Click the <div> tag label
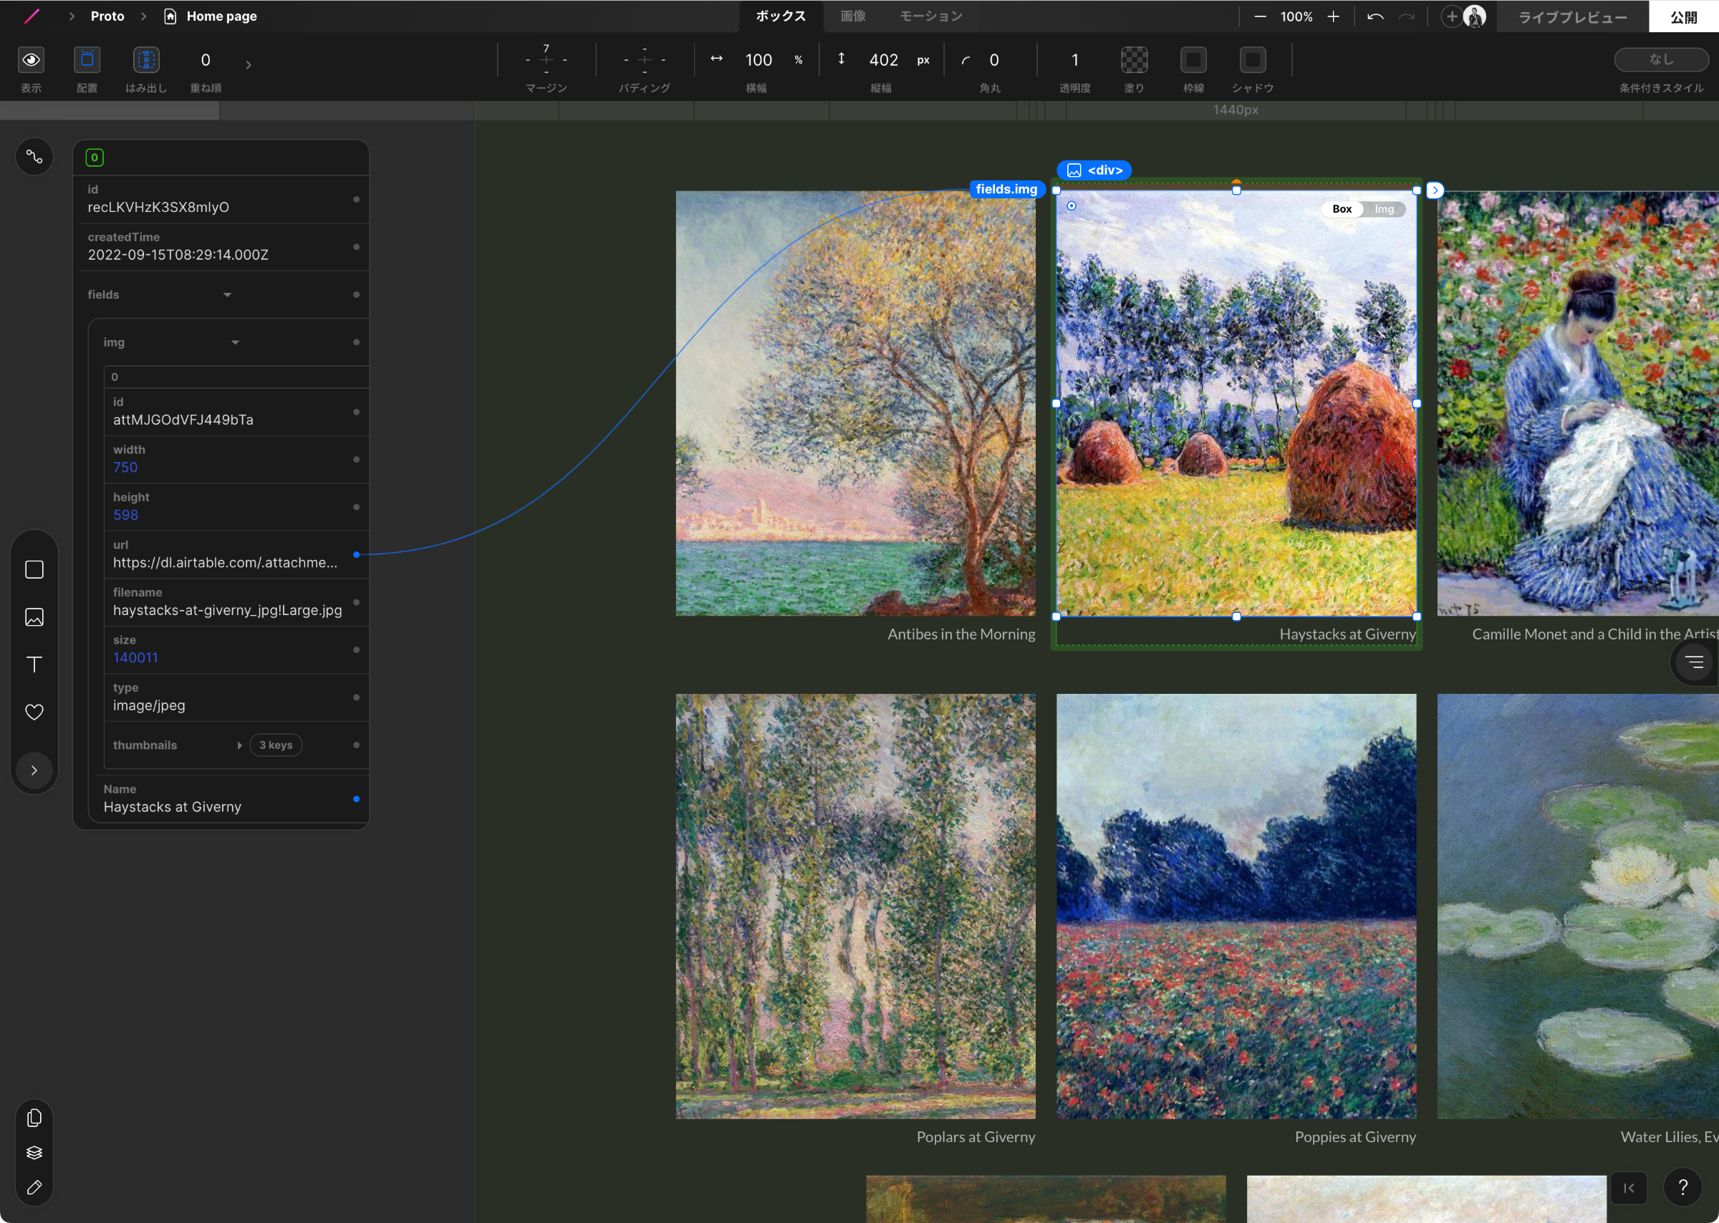The width and height of the screenshot is (1719, 1223). [x=1094, y=170]
